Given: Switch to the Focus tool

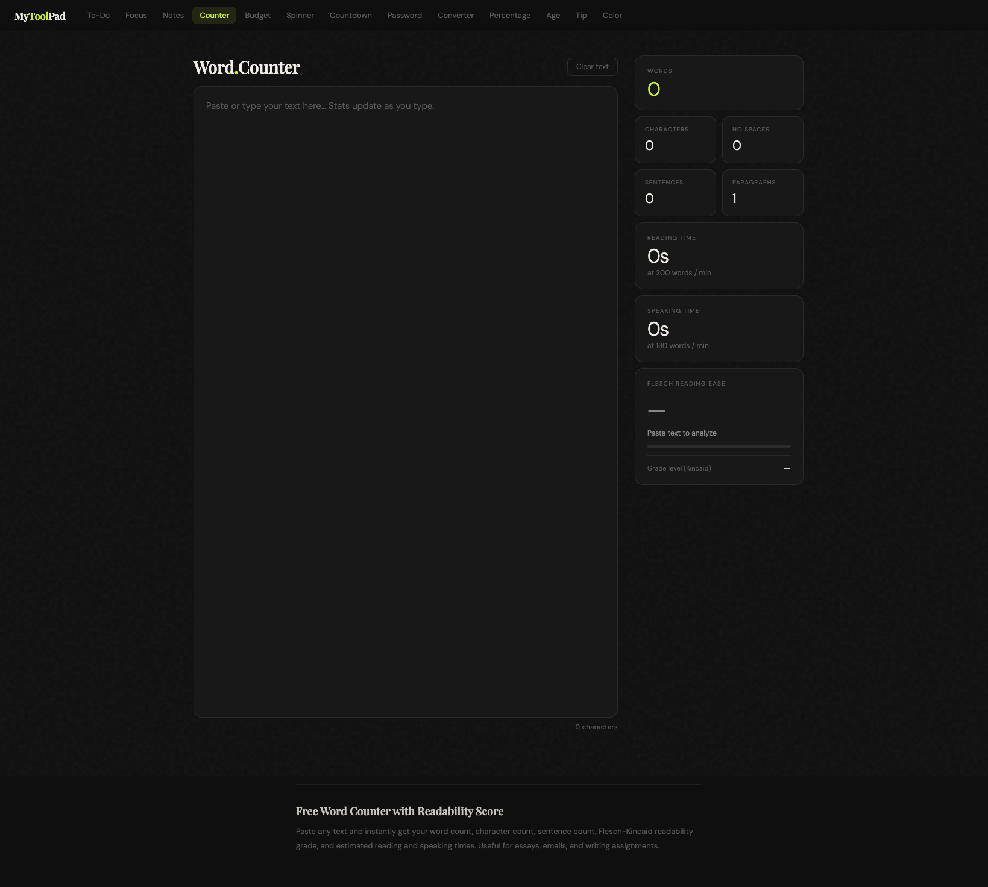Looking at the screenshot, I should [x=136, y=15].
